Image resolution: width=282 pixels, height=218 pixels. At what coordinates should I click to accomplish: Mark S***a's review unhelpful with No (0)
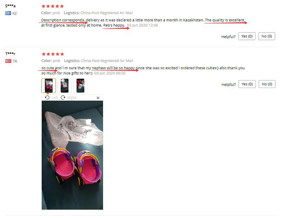pyautogui.click(x=267, y=36)
